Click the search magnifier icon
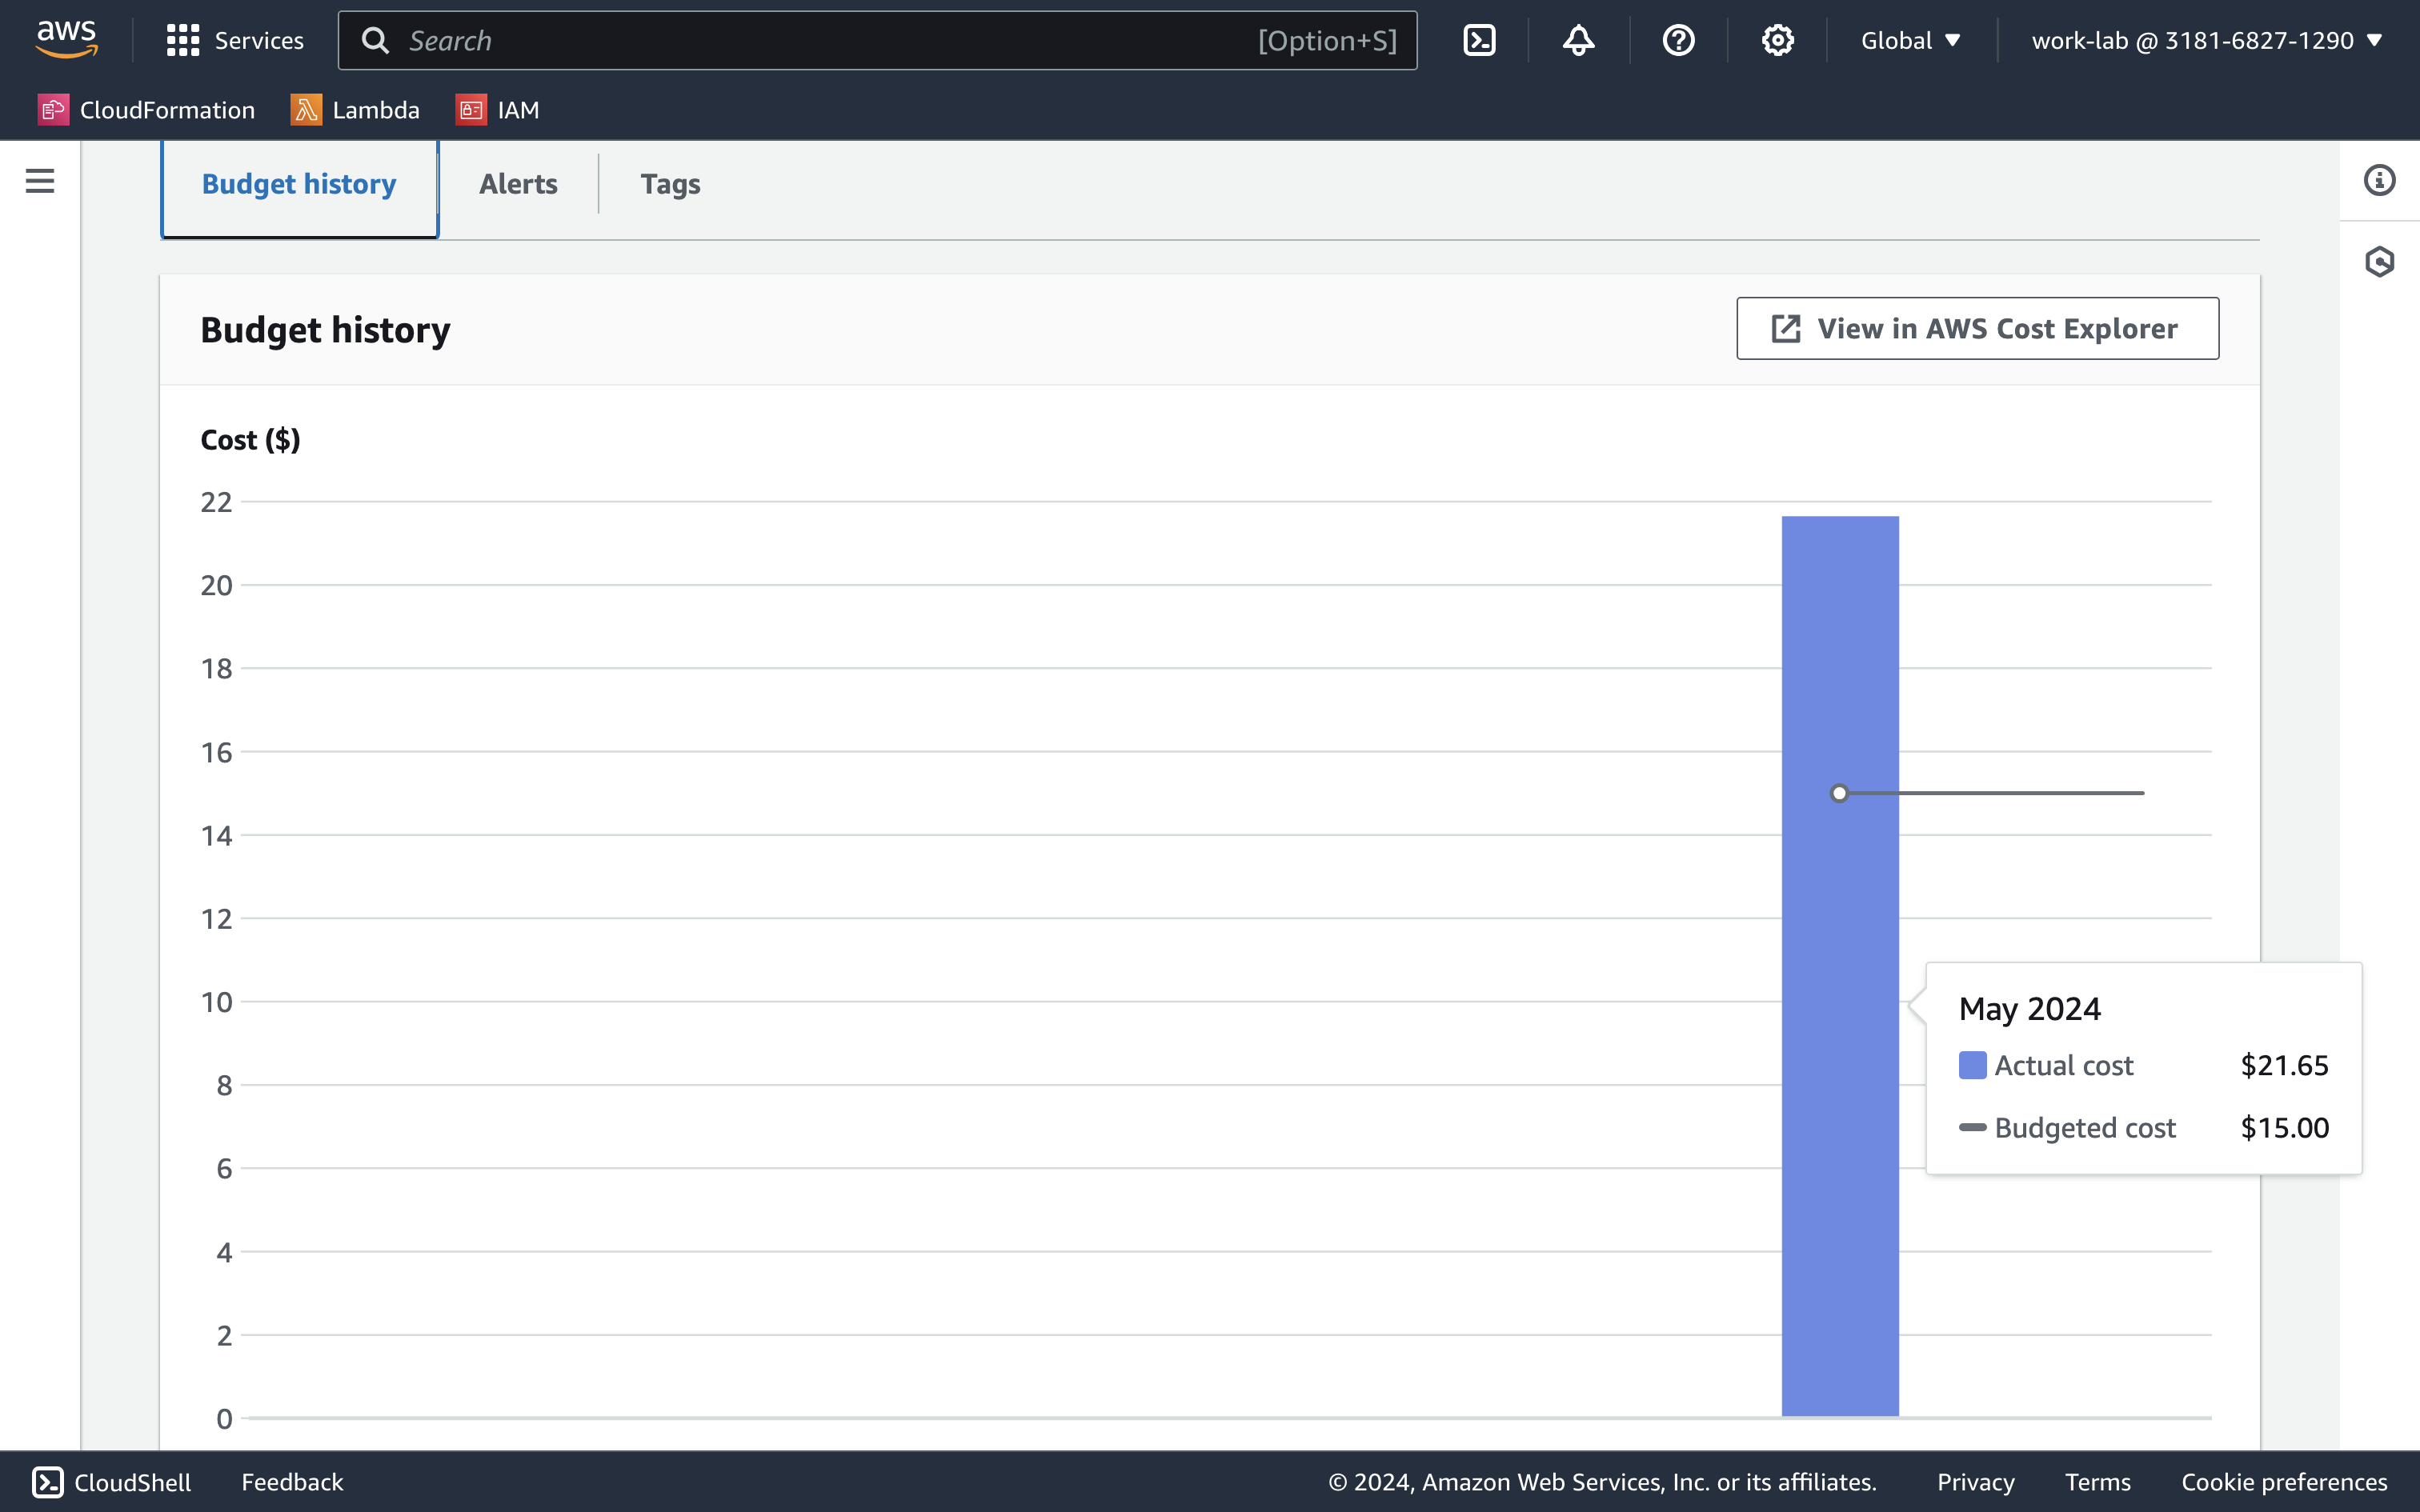This screenshot has height=1512, width=2420. point(375,40)
